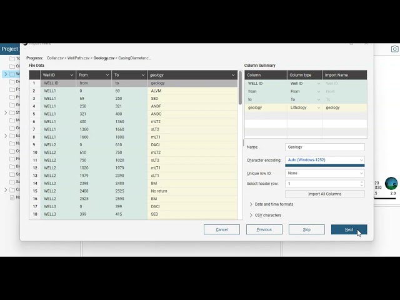400x300 pixels.
Task: Open column type dropdown for WELL ID row
Action: click(319, 84)
